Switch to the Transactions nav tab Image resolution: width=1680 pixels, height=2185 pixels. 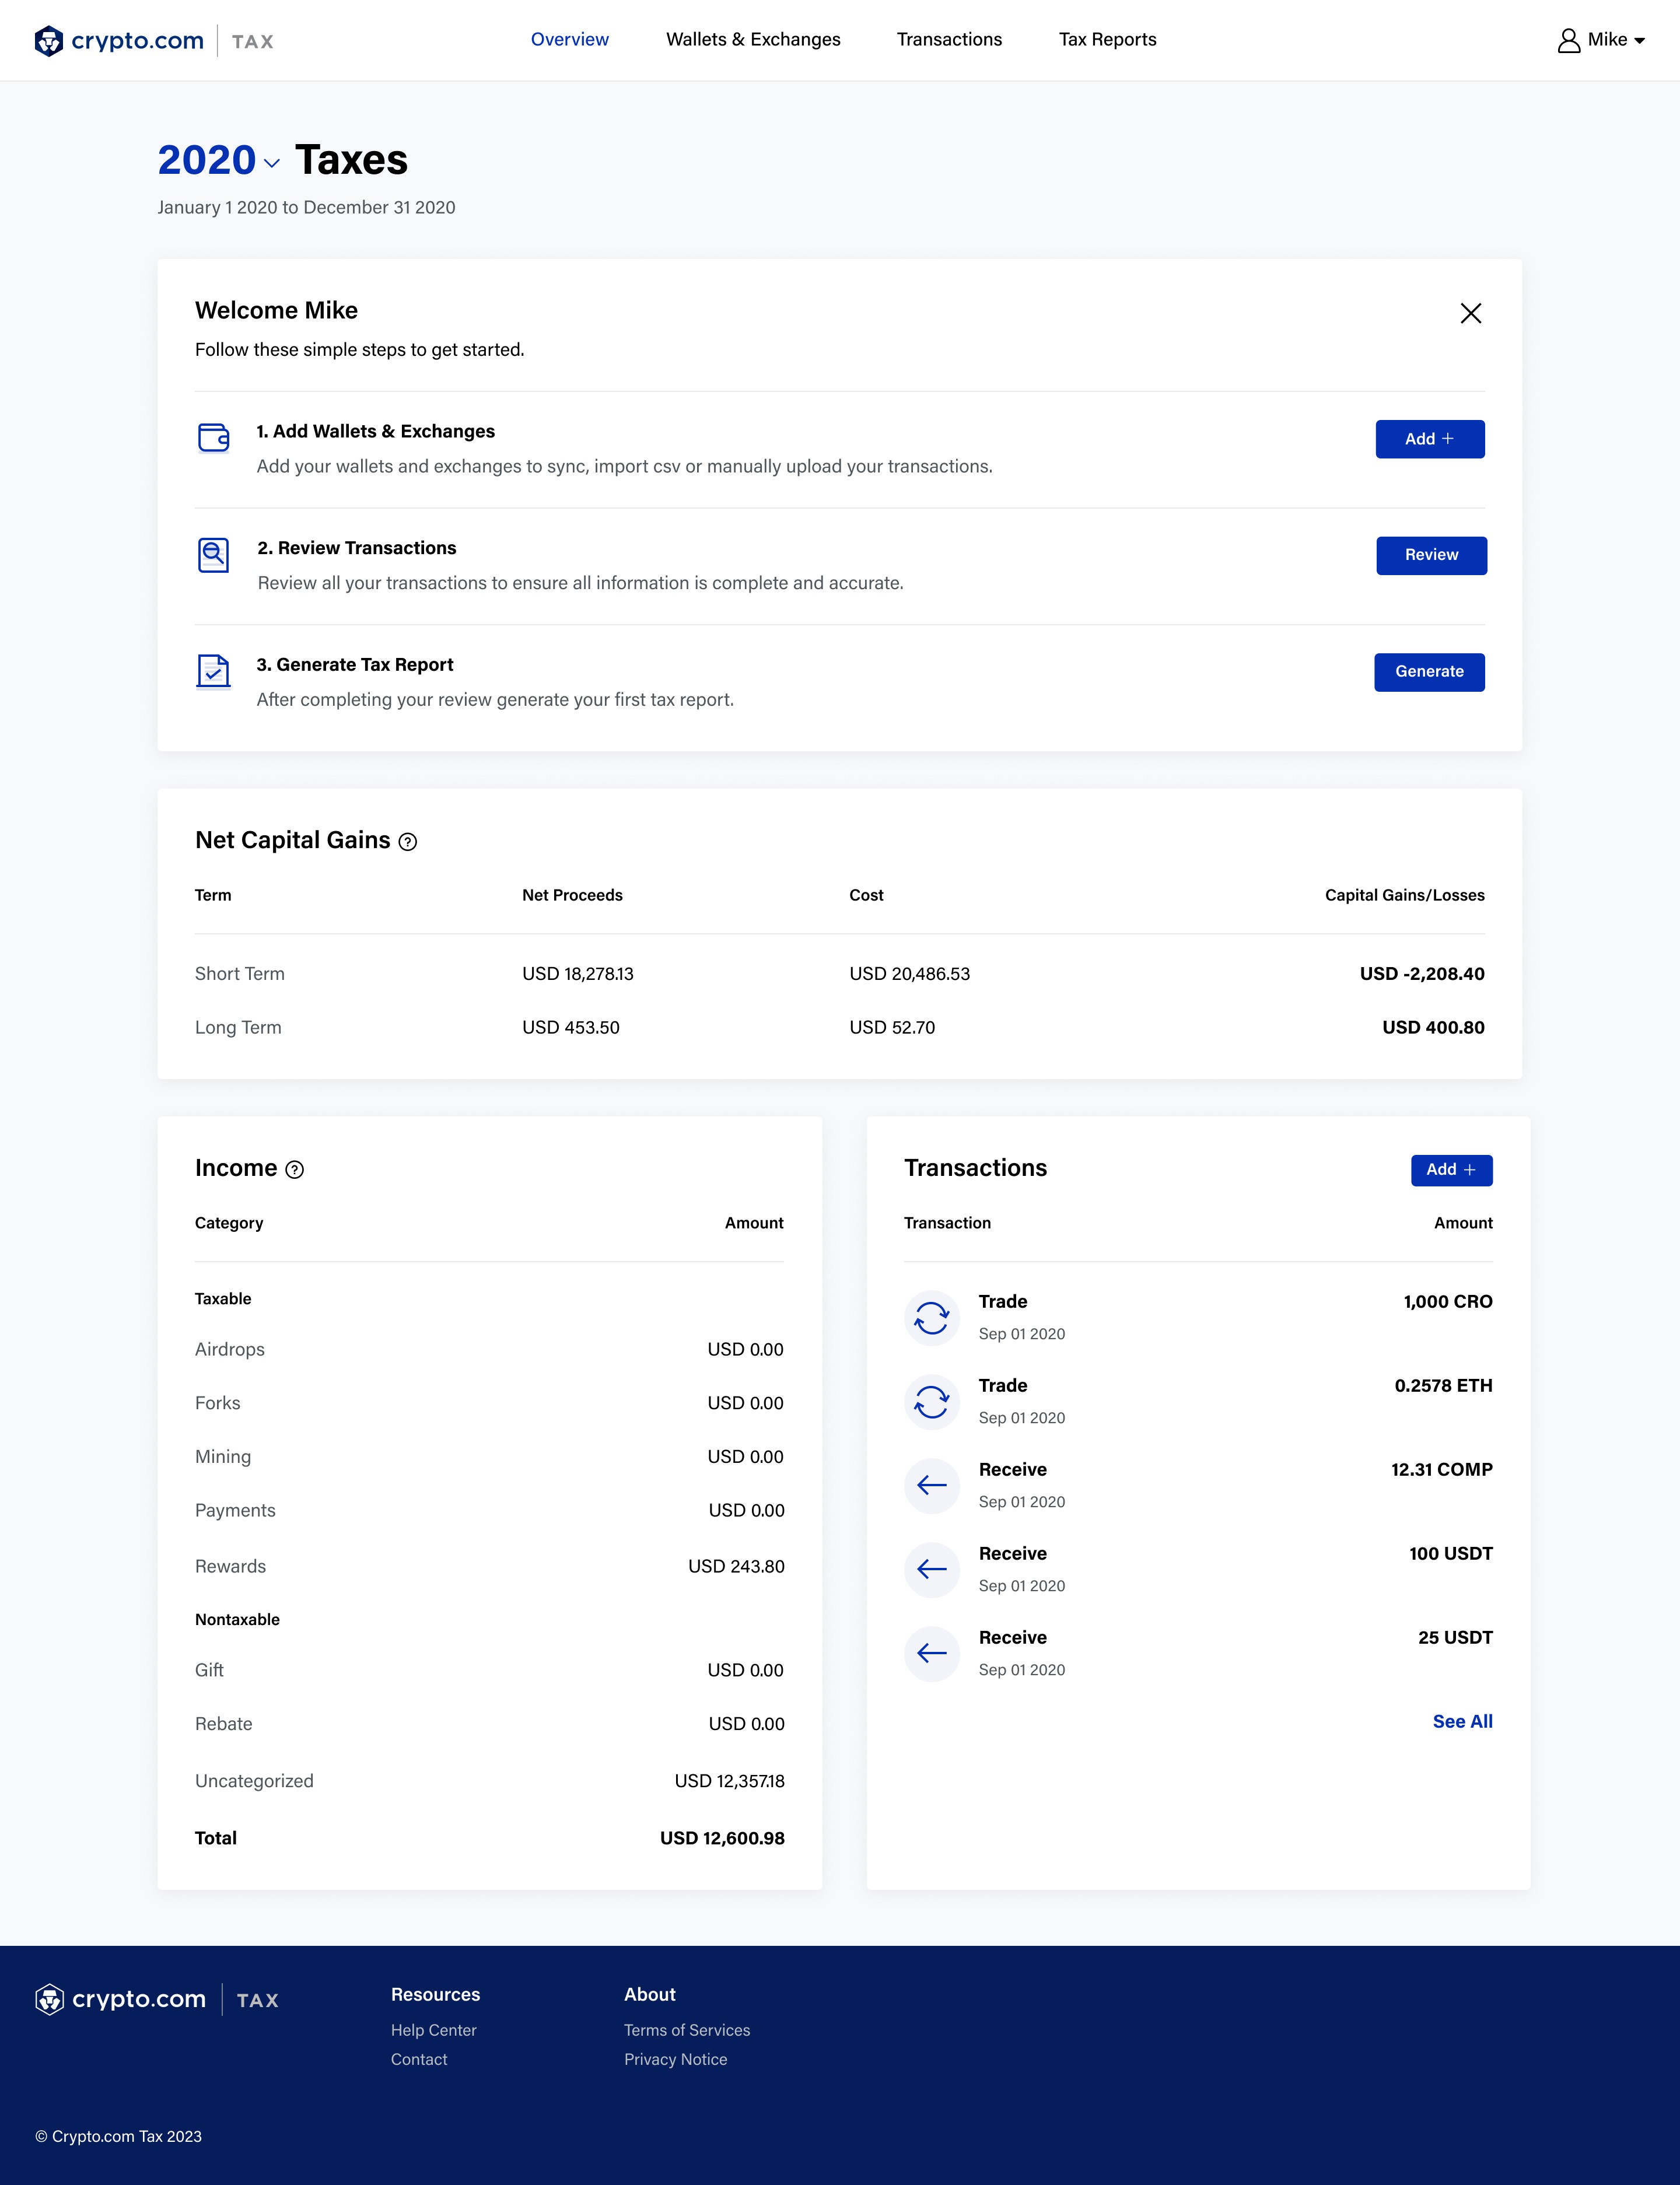949,39
